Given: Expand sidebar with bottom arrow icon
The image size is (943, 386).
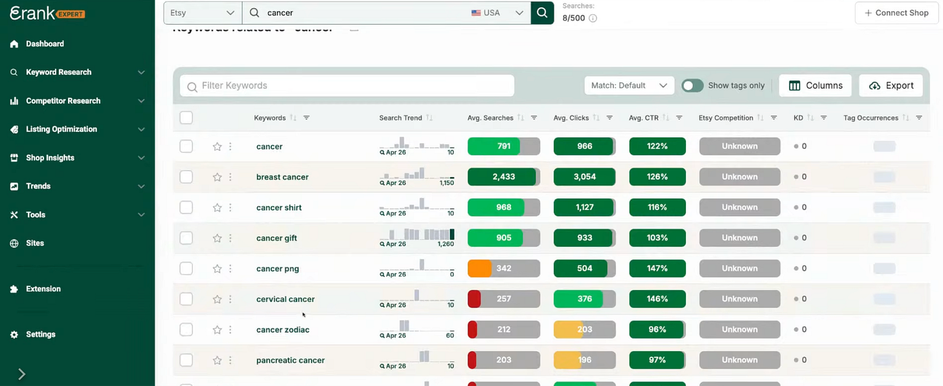Looking at the screenshot, I should [21, 374].
